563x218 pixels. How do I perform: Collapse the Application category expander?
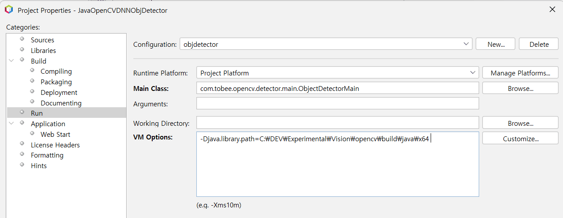click(11, 124)
